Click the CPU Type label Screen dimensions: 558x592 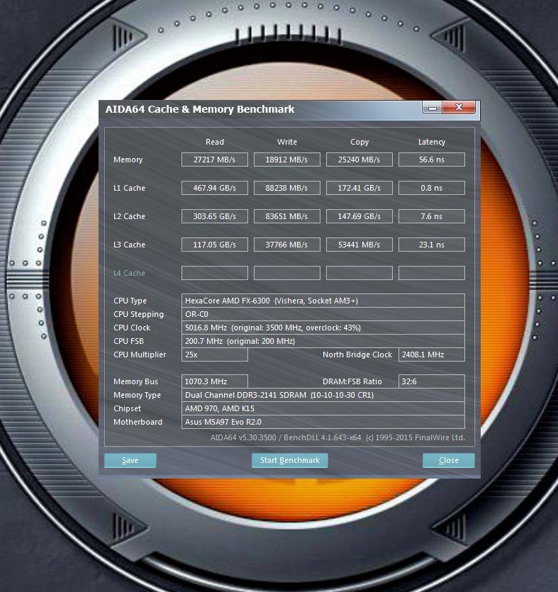click(130, 301)
